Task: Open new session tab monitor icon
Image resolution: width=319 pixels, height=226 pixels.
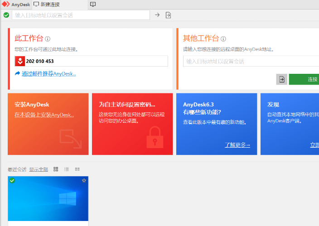Action: point(93,4)
